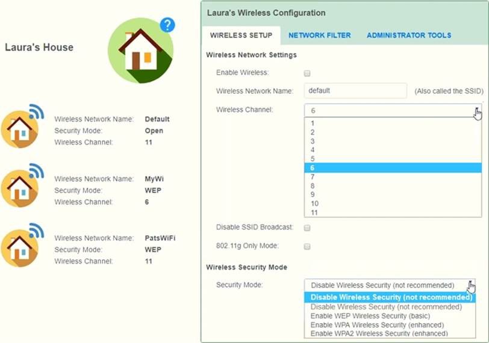Select Enable WPA2 Wireless Security option
The width and height of the screenshot is (489, 343).
pos(379,333)
